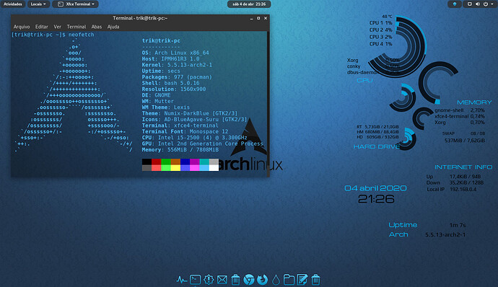
Task: Click the trash icon after the text editor icon
Action: pyautogui.click(x=315, y=280)
